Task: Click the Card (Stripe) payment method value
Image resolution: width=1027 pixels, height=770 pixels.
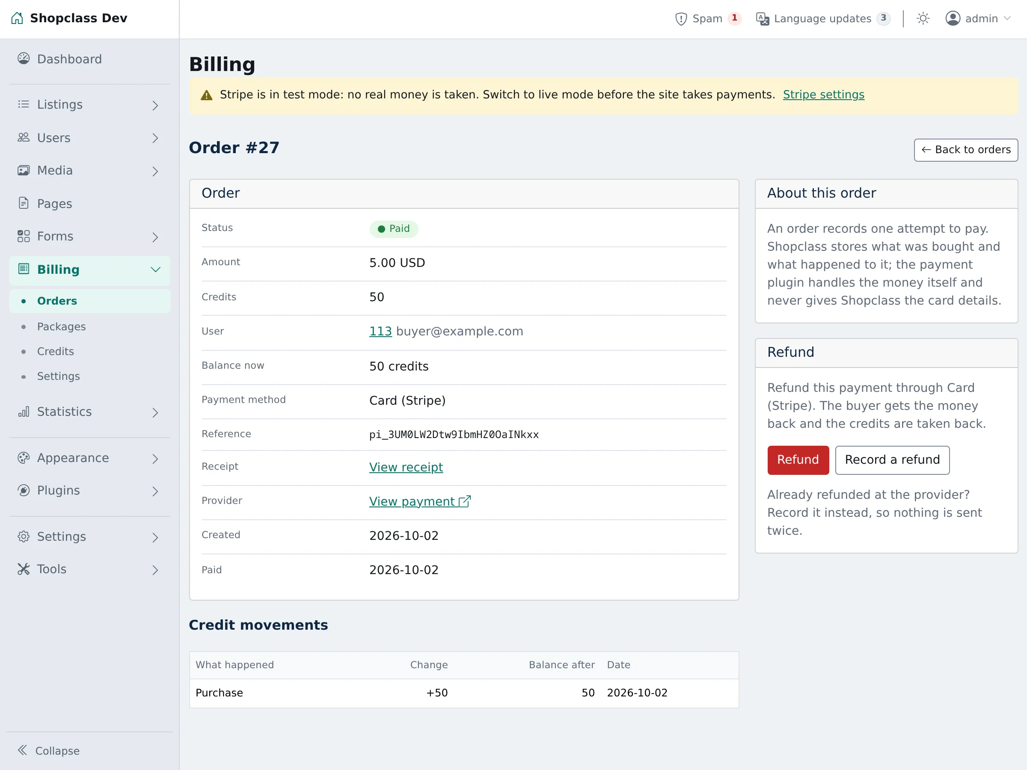Action: pyautogui.click(x=407, y=400)
